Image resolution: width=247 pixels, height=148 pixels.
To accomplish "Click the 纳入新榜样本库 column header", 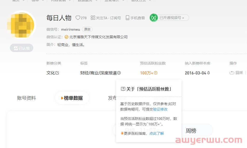I will 198,63.
